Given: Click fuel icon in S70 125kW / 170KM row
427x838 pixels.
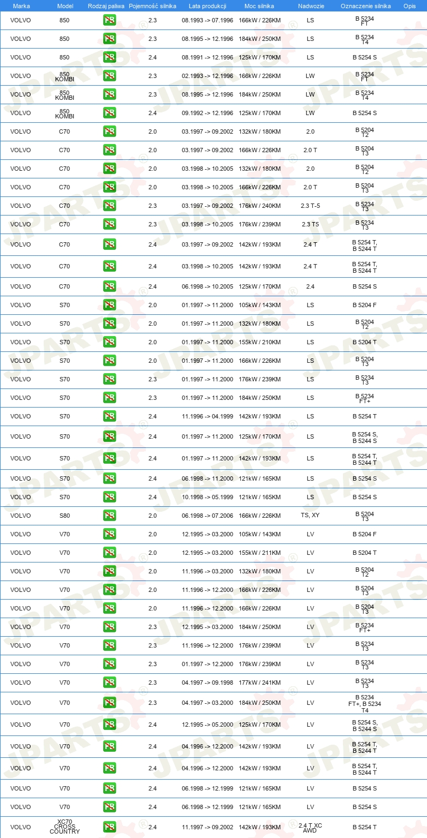Looking at the screenshot, I should point(109,437).
